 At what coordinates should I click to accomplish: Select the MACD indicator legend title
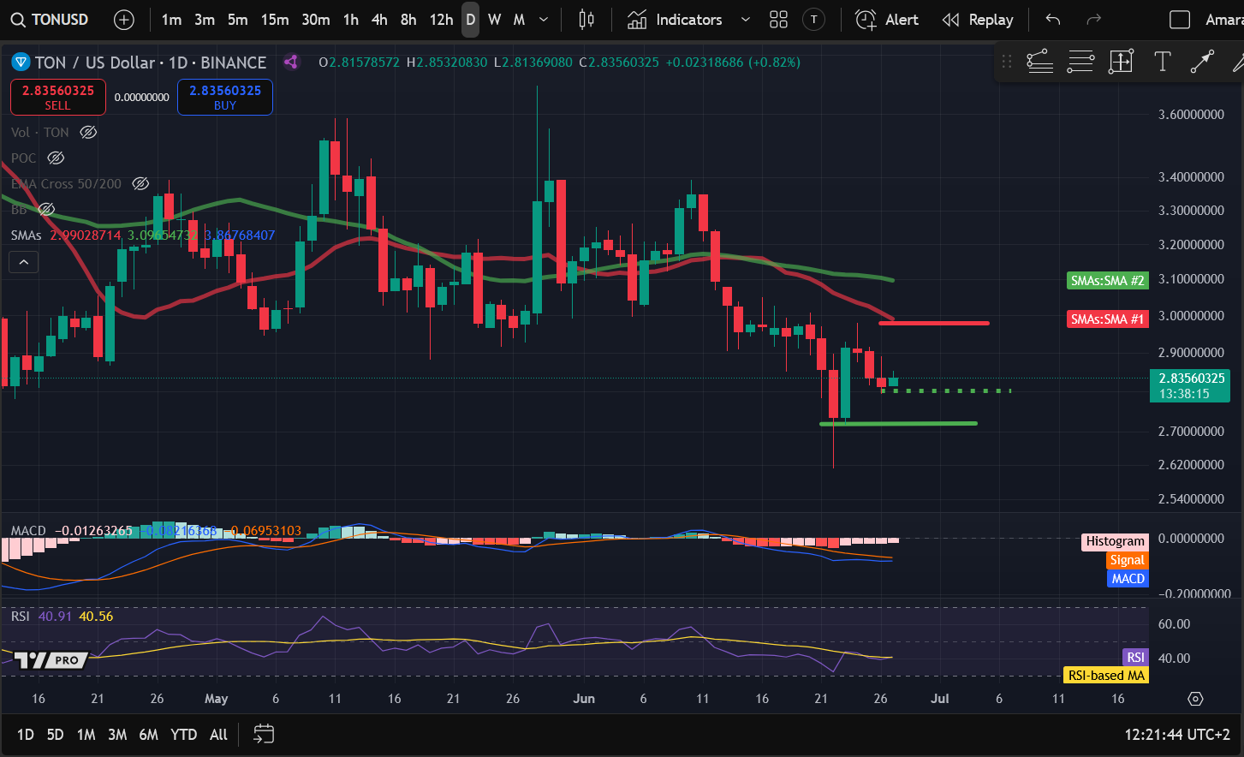coord(28,531)
